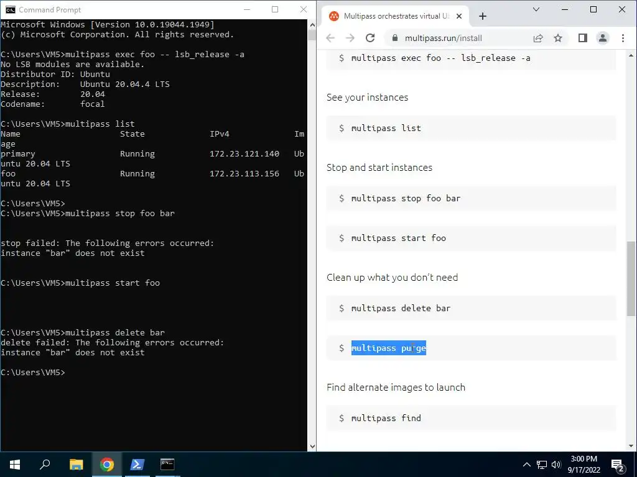Screen dimensions: 637x477
Task: Show hidden tray icons
Action: click(x=526, y=465)
